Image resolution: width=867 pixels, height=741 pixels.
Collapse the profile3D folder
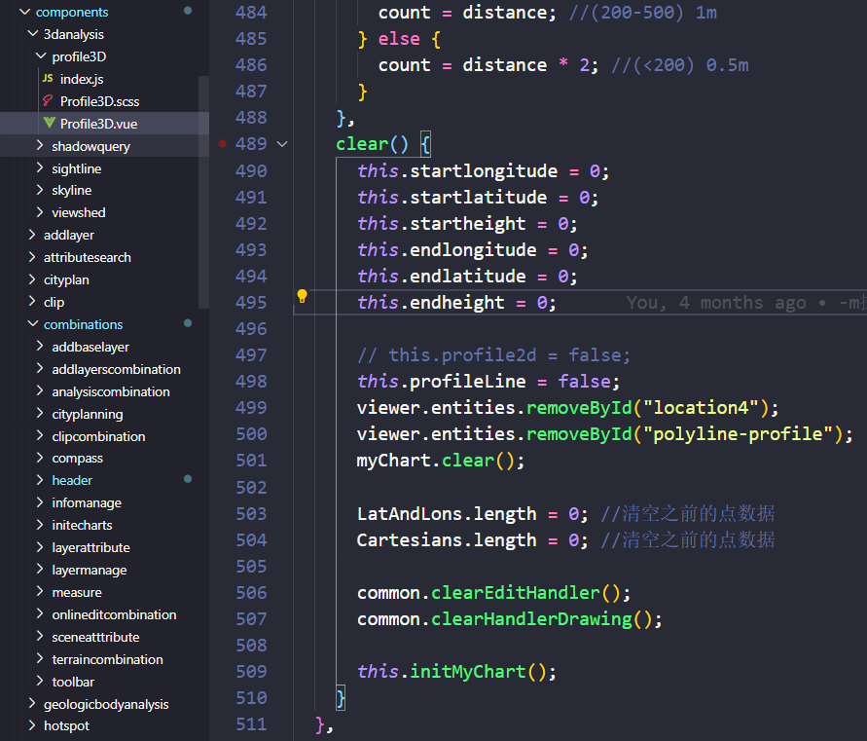(x=40, y=56)
